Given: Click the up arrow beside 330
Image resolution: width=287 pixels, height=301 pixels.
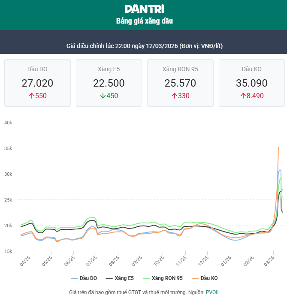Looking at the screenshot, I should tap(174, 96).
